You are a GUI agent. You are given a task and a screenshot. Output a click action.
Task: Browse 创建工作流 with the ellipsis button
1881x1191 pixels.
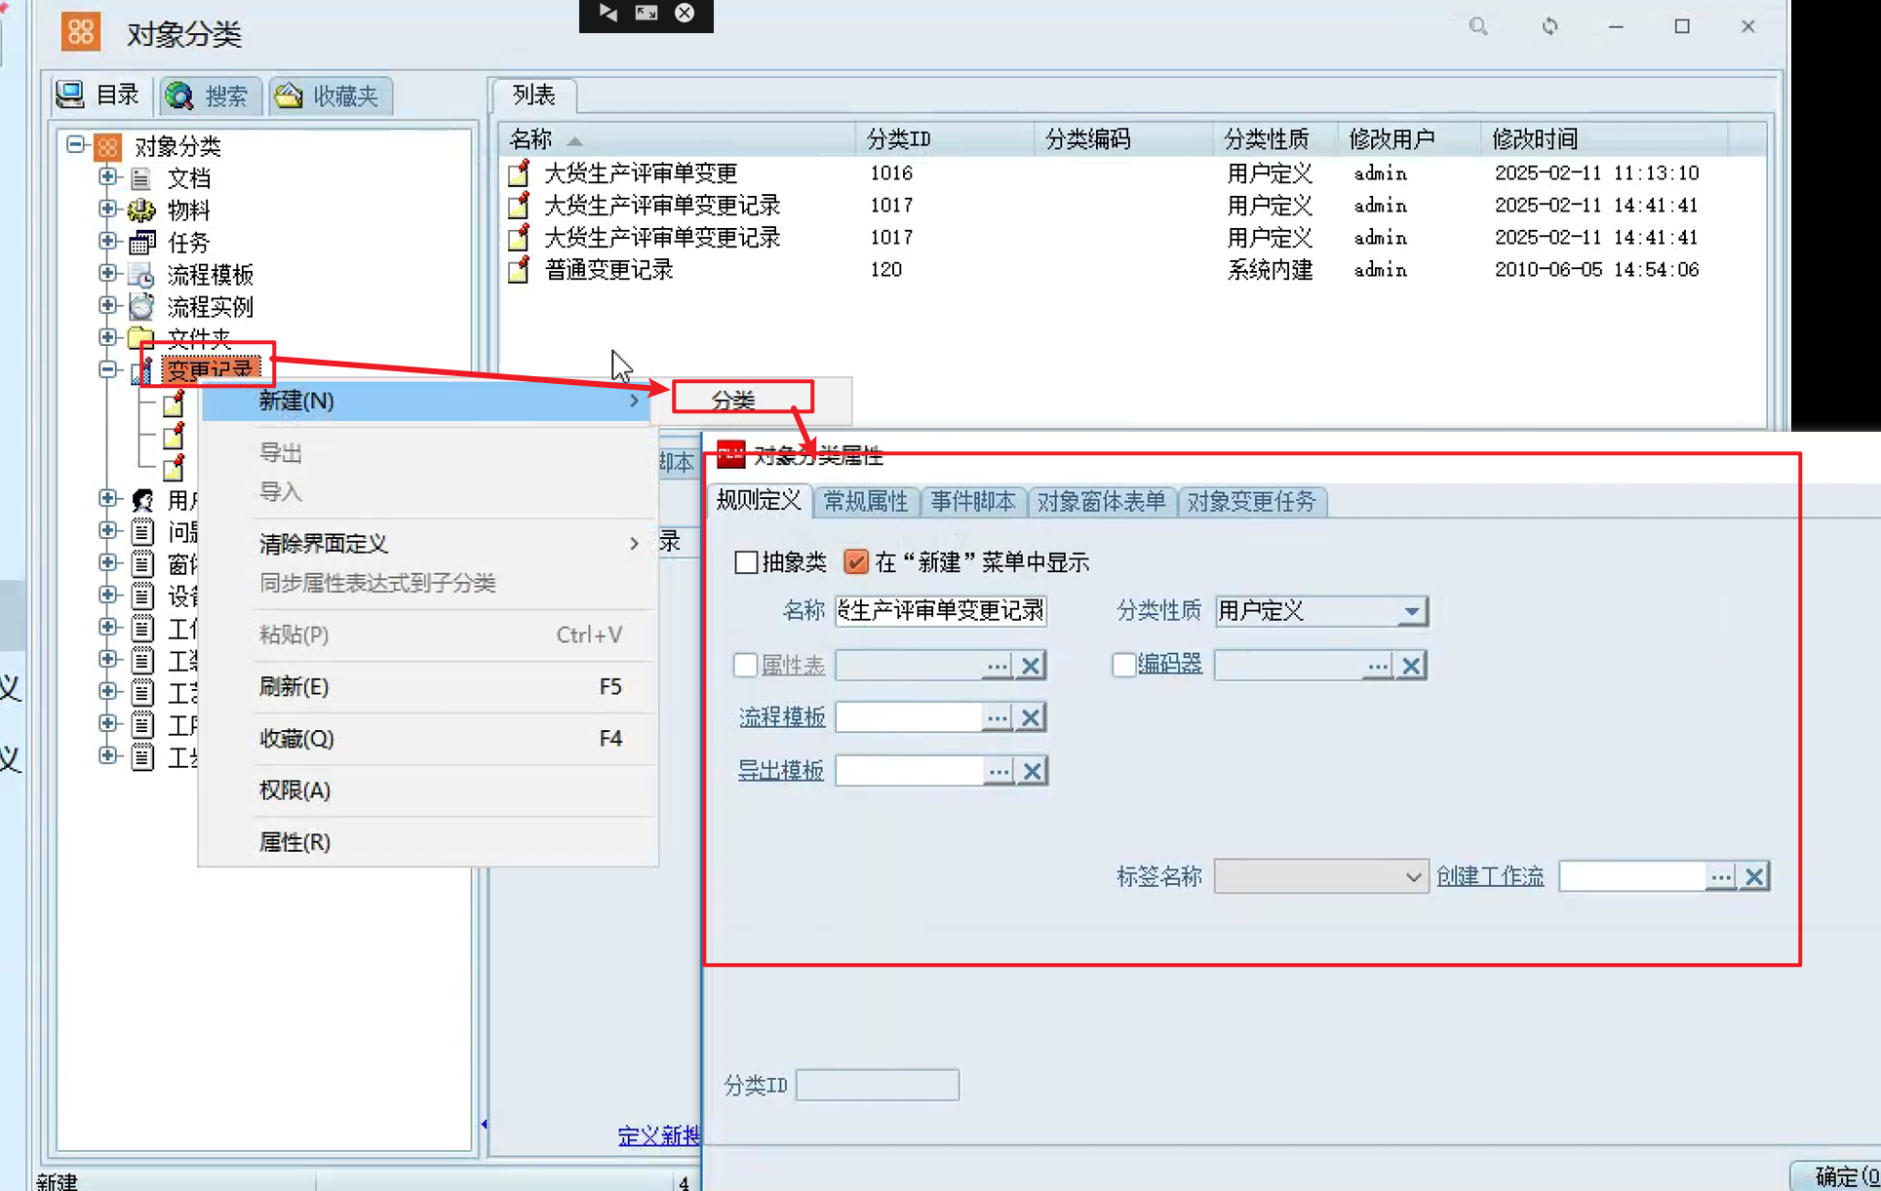pos(1721,876)
